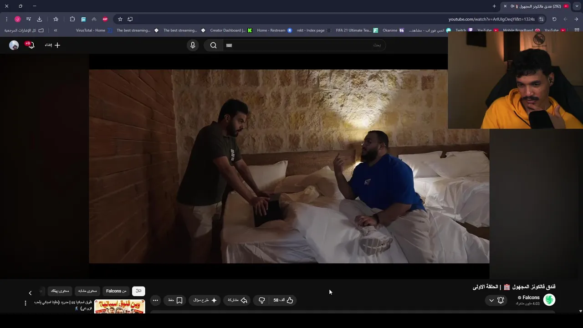Select the All (الكل) filter chip
The height and width of the screenshot is (328, 583).
[x=138, y=291]
